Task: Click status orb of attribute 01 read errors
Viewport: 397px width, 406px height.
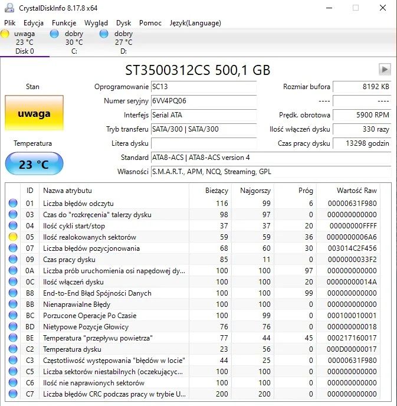Action: (x=13, y=203)
